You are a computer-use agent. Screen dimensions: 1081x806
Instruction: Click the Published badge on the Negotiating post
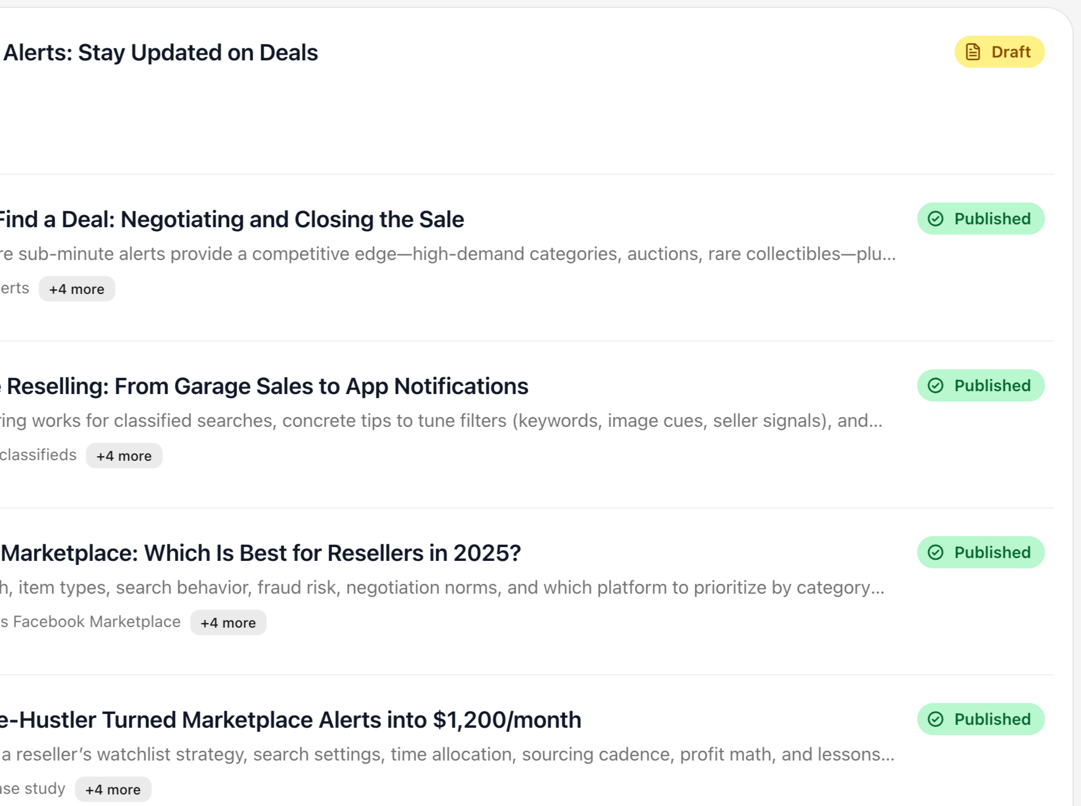980,219
